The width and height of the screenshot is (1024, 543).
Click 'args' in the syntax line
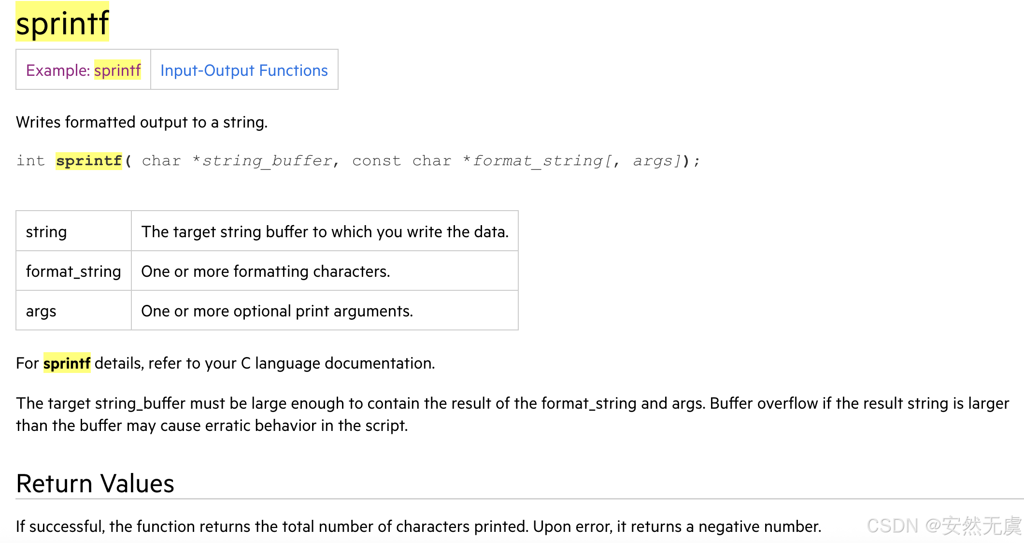pos(653,160)
